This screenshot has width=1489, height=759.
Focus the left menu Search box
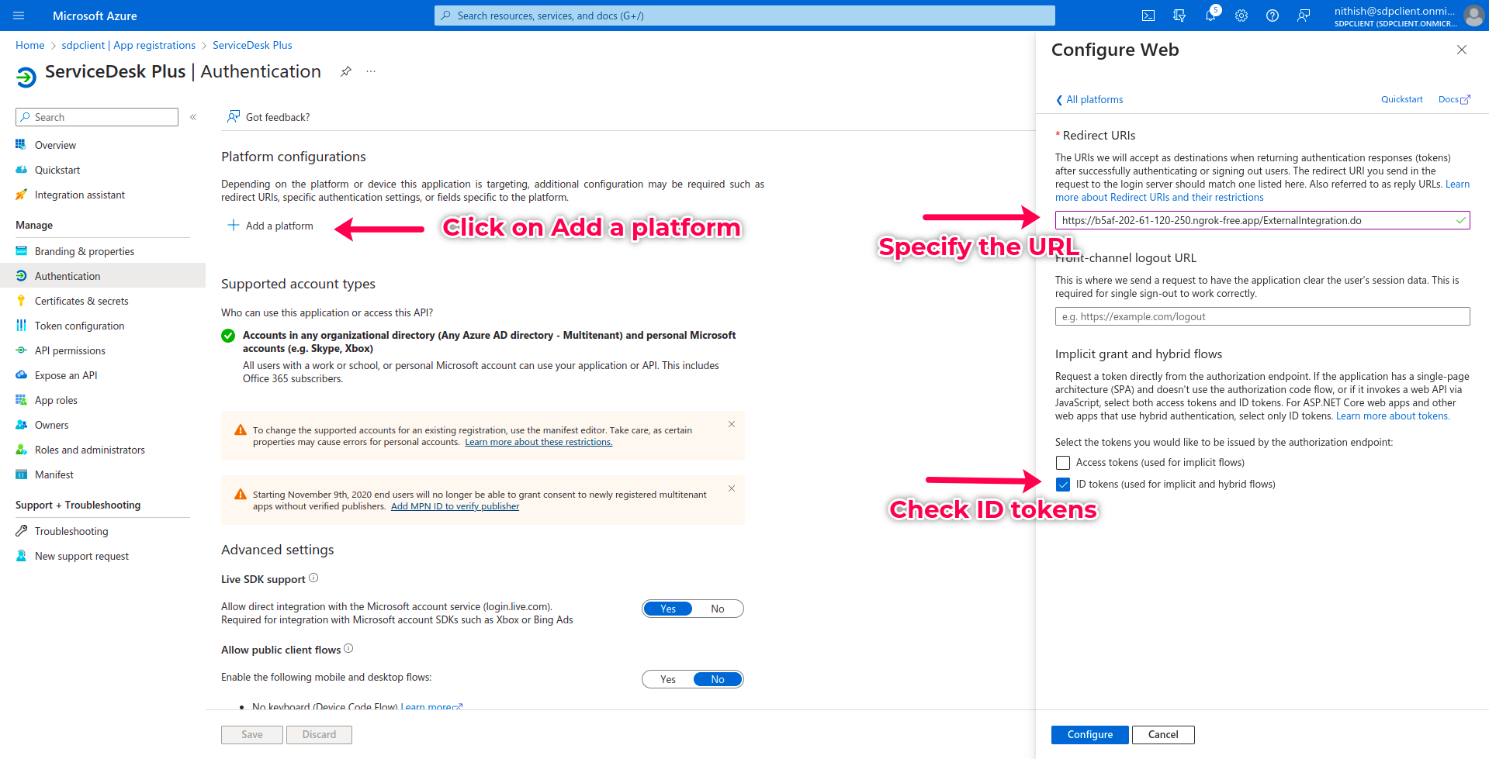click(97, 117)
